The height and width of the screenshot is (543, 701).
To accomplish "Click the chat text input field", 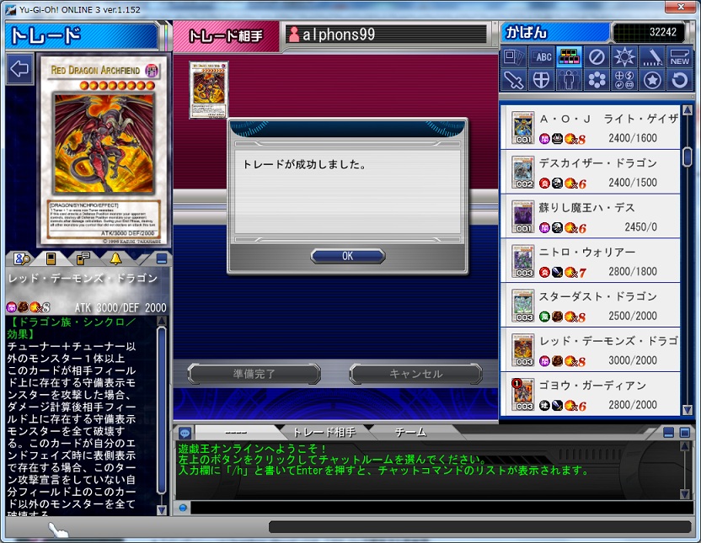I will pyautogui.click(x=441, y=508).
